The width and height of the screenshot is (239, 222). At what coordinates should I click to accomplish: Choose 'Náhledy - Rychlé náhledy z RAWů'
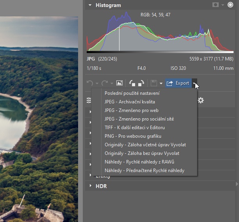tap(144, 162)
